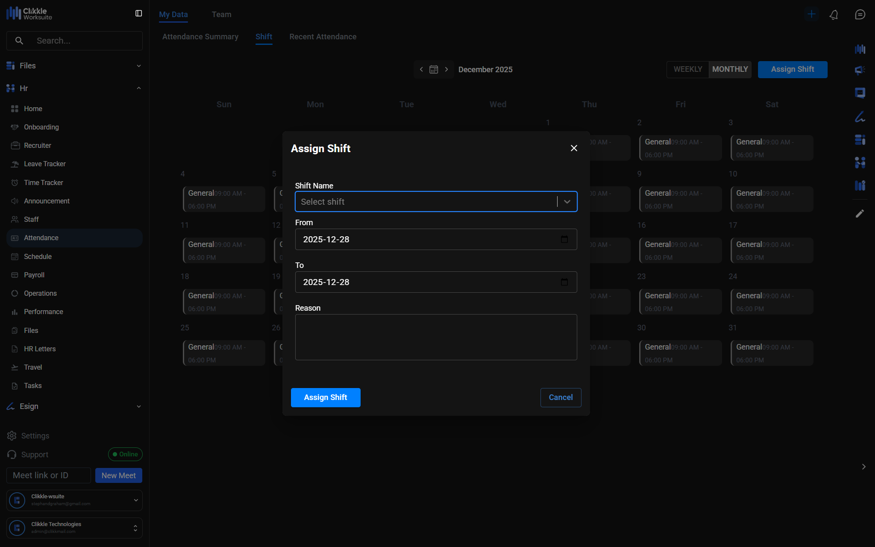Image resolution: width=875 pixels, height=547 pixels.
Task: Close the Assign Shift dialog
Action: (574, 148)
